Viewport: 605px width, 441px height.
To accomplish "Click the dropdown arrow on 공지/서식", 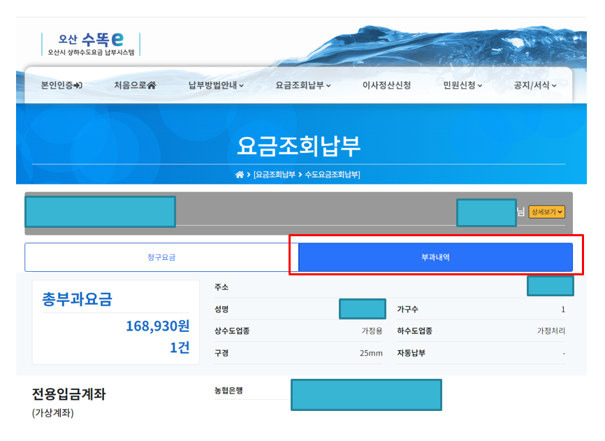I will coord(553,85).
